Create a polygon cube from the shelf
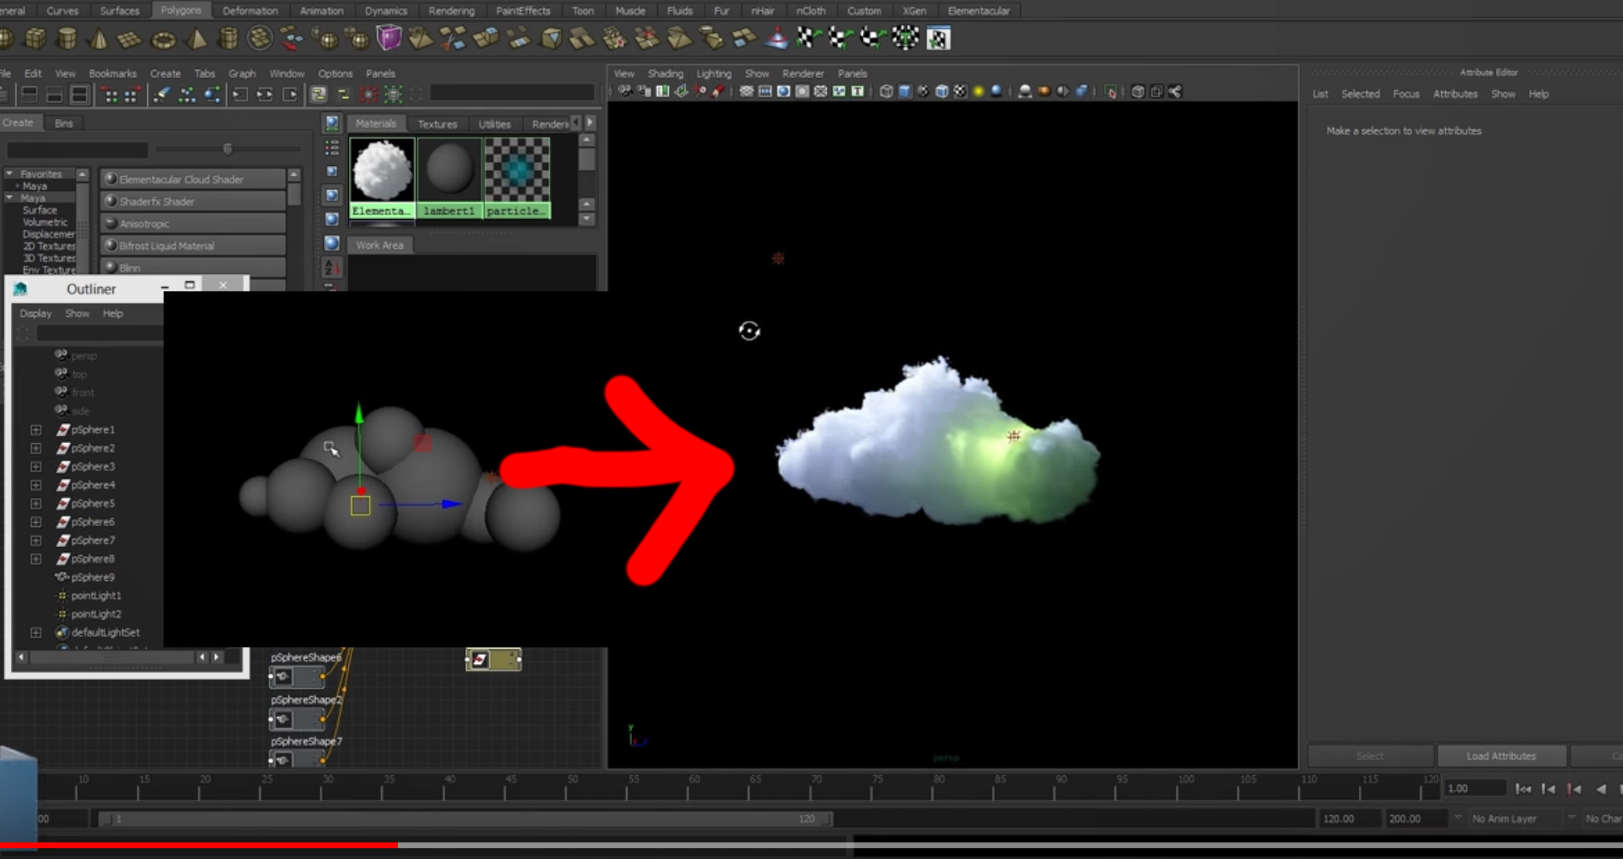The image size is (1623, 859). pos(35,38)
